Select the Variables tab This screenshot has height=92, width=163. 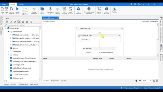[46, 81]
